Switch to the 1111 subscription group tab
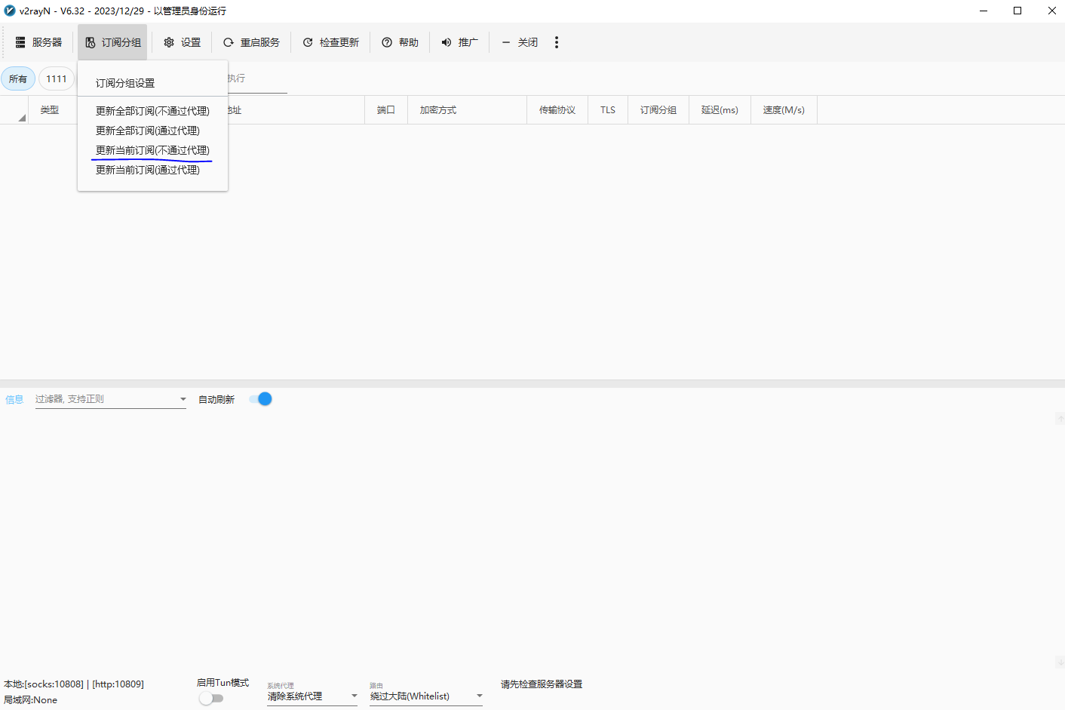1065x710 pixels. [x=57, y=78]
